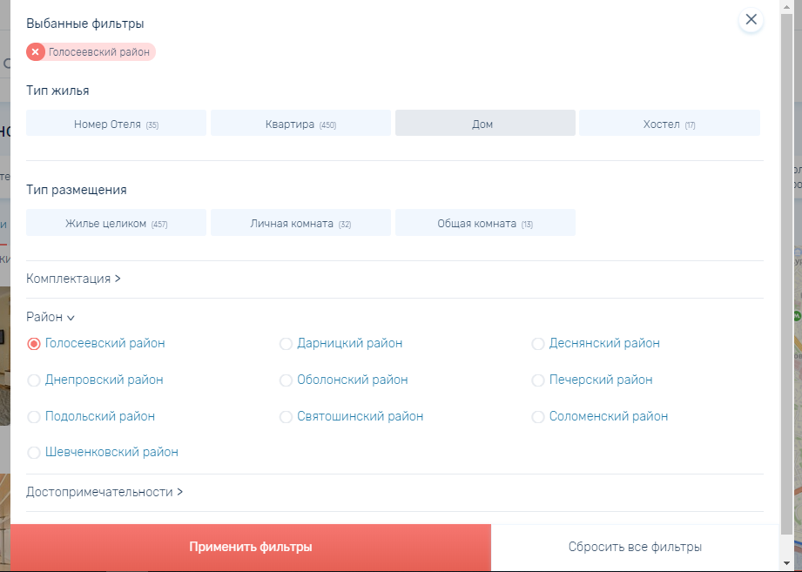Expand the Комплектация section
The width and height of the screenshot is (802, 572).
click(x=74, y=279)
